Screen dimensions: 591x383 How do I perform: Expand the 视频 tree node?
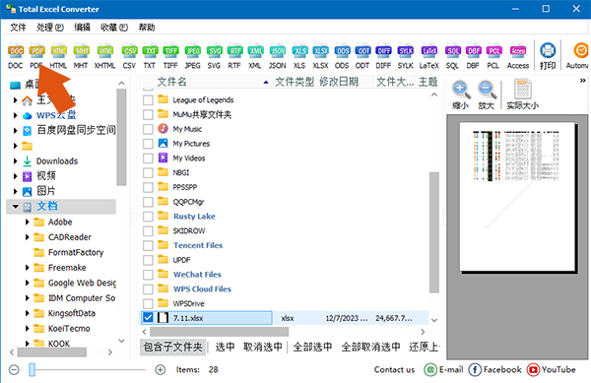click(16, 176)
